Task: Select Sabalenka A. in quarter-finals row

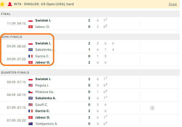Action: click(x=46, y=98)
